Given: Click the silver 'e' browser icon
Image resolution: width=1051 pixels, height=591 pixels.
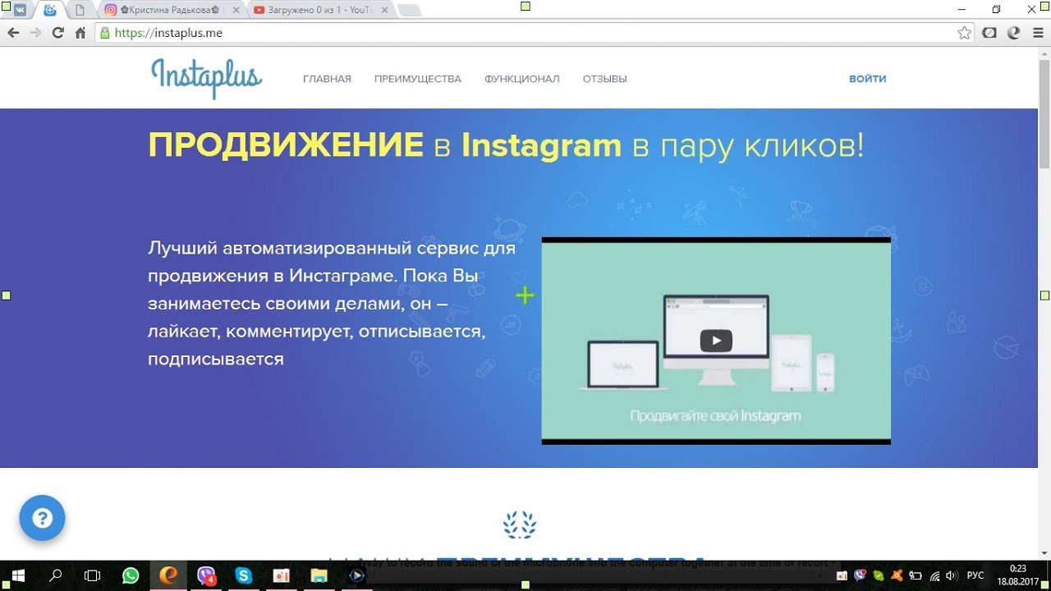Looking at the screenshot, I should point(1013,33).
